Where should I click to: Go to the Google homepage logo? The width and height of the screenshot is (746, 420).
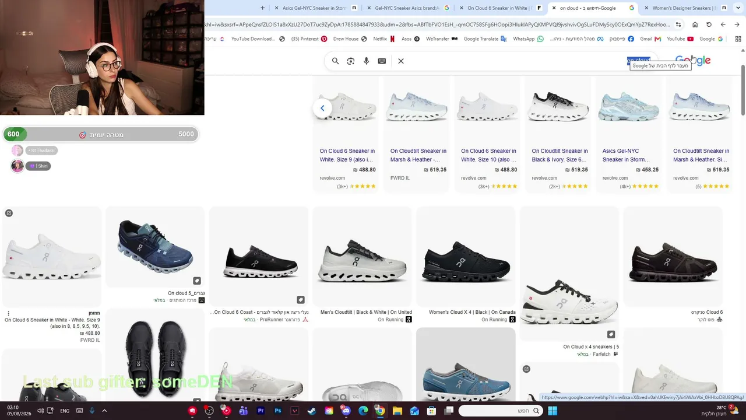click(x=693, y=61)
